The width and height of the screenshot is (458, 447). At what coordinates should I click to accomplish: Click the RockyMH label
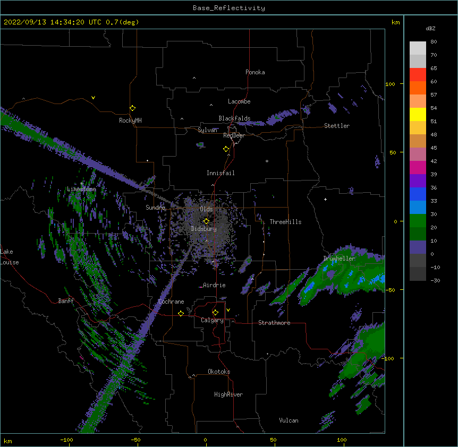pyautogui.click(x=130, y=121)
